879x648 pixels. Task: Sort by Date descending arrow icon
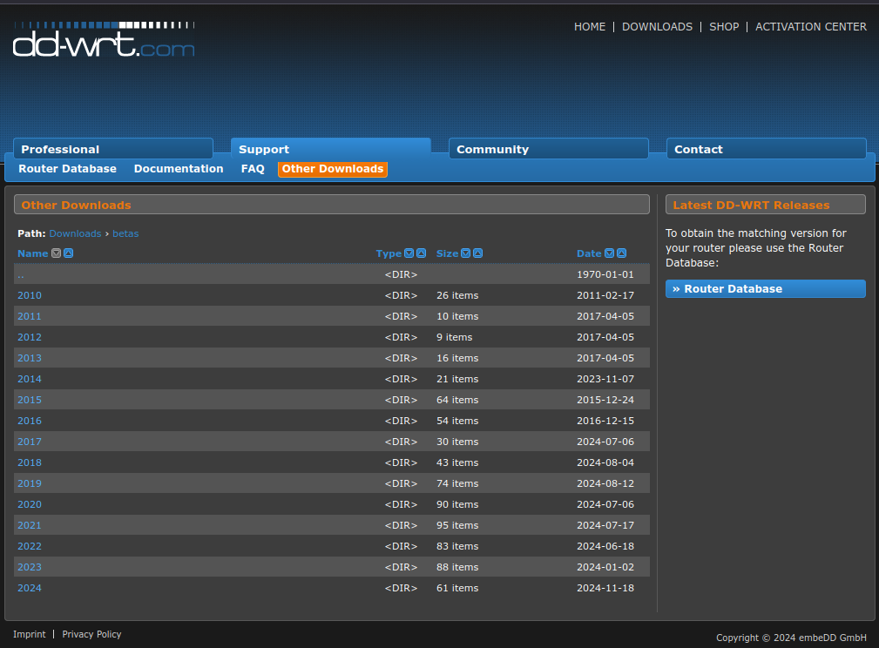[x=609, y=253]
